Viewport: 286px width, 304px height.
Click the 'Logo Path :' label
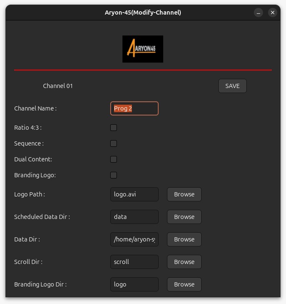click(x=30, y=194)
